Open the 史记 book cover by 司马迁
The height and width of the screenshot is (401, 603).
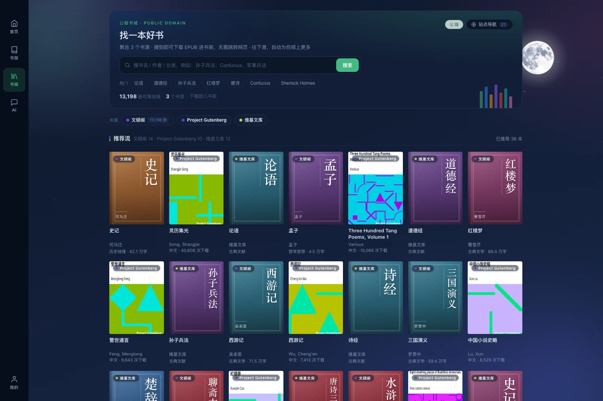(x=136, y=188)
